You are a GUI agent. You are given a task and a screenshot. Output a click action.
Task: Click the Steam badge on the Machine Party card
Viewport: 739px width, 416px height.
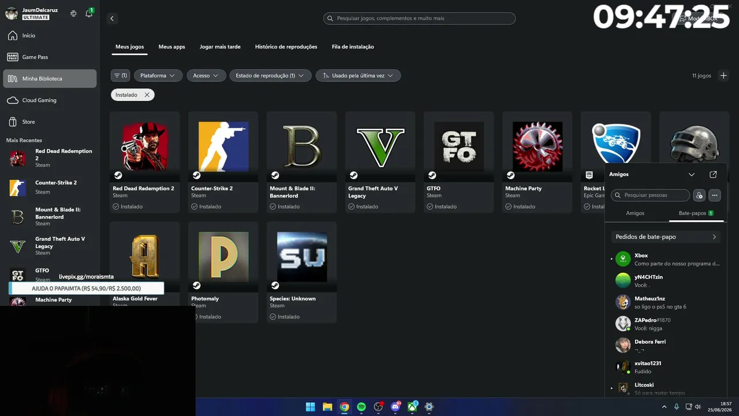[511, 175]
